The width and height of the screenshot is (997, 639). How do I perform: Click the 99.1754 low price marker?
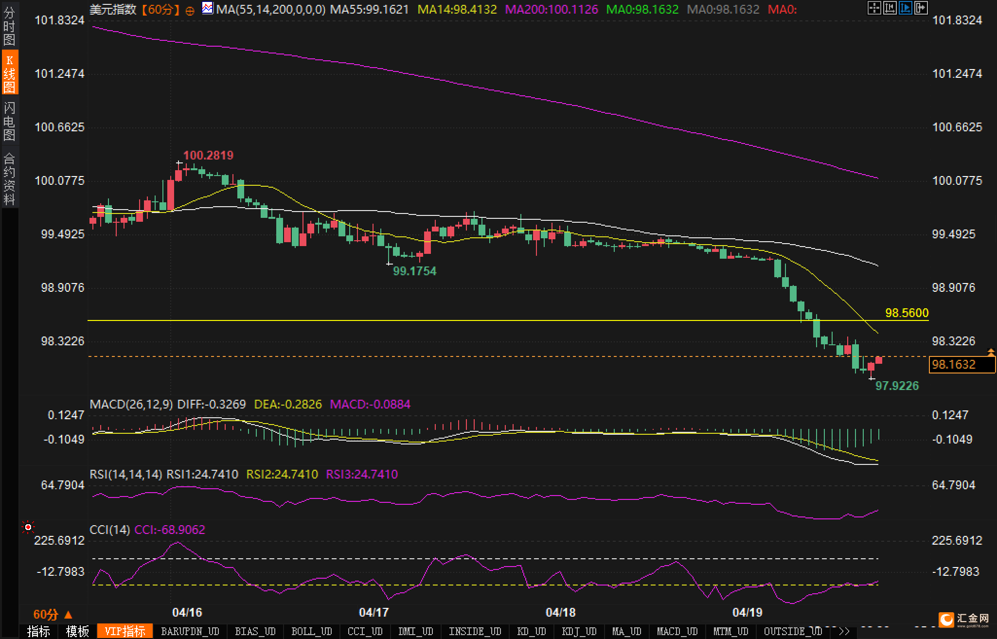414,271
